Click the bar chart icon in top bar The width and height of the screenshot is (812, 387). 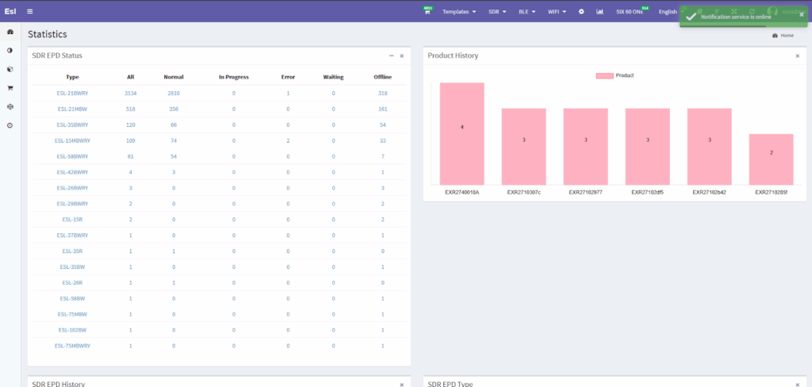point(599,12)
